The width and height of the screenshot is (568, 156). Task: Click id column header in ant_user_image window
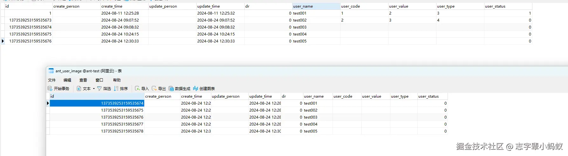pos(97,96)
